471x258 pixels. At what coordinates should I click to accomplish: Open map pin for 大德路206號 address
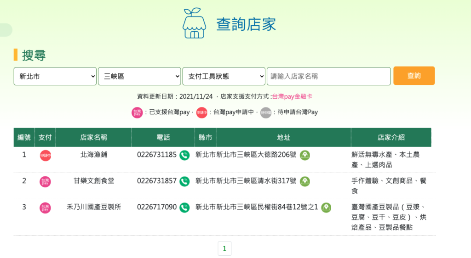pos(304,155)
